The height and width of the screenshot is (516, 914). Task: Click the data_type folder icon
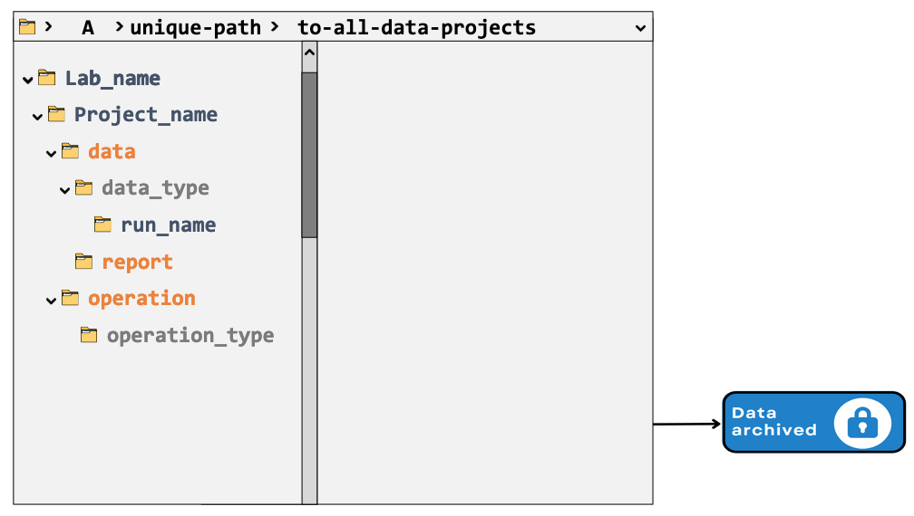(83, 188)
